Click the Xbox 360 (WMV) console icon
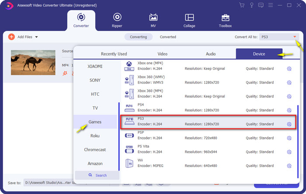This screenshot has height=194, width=306. click(129, 80)
